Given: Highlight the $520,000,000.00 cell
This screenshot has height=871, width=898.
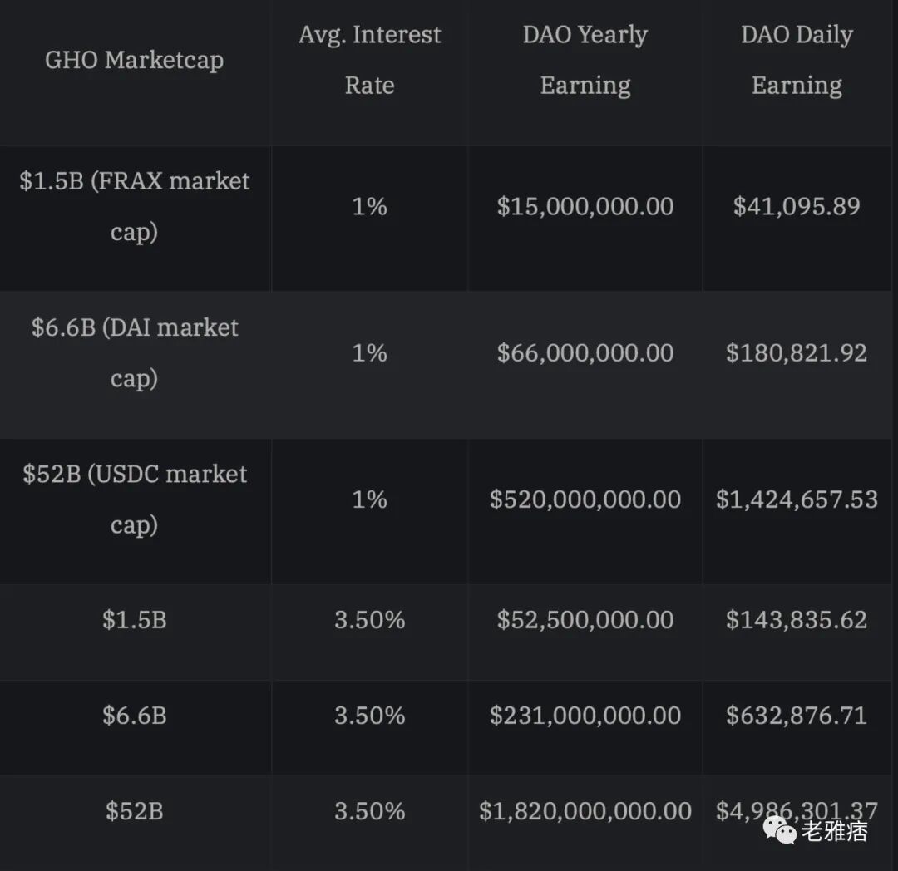Looking at the screenshot, I should coord(585,499).
